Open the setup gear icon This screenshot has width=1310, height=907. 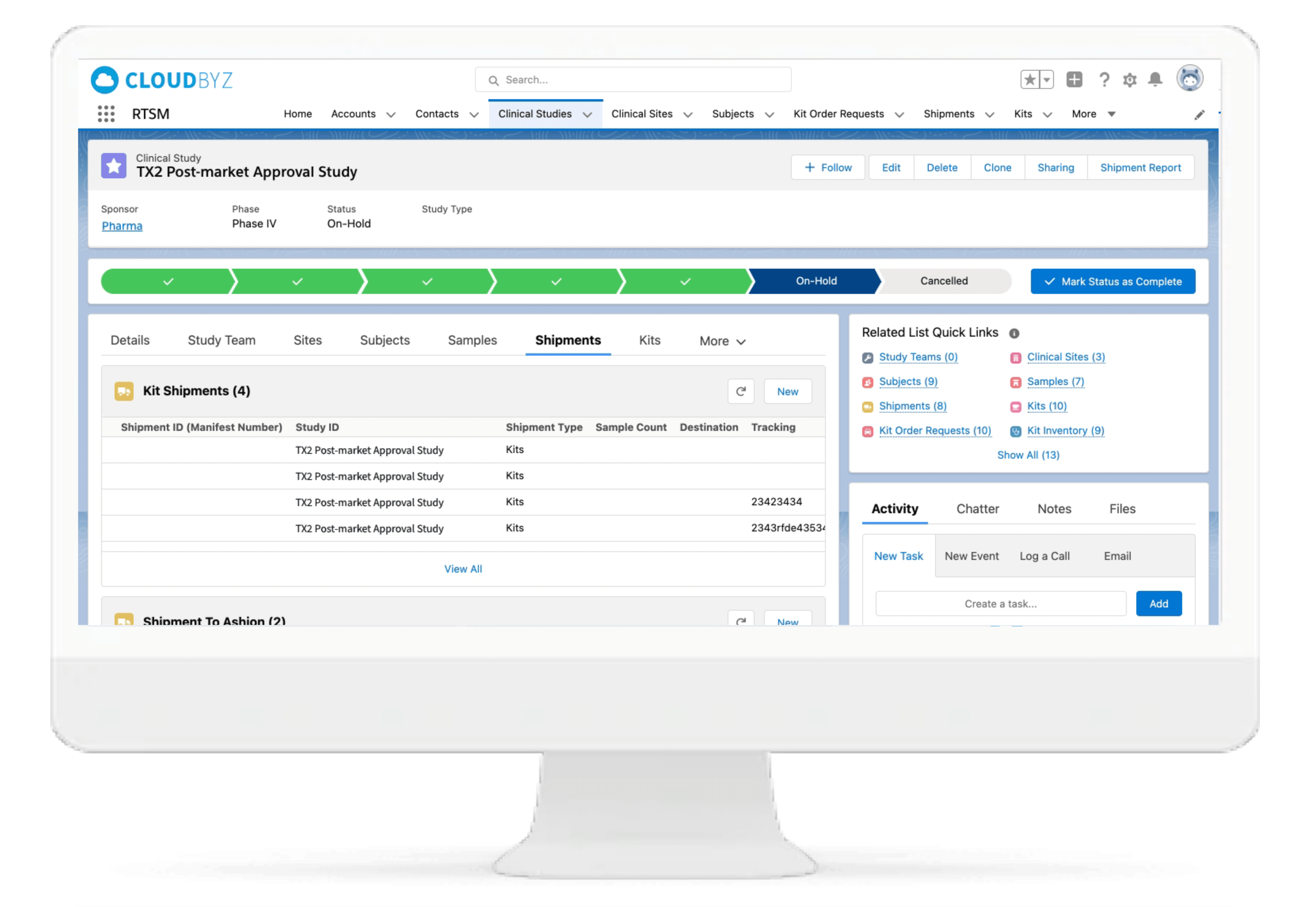tap(1129, 80)
